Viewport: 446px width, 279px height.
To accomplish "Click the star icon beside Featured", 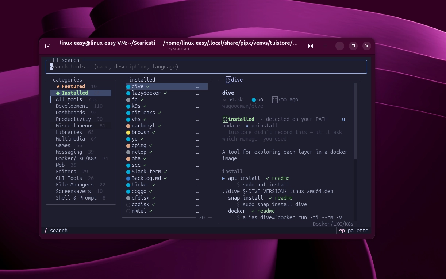I will tap(58, 86).
